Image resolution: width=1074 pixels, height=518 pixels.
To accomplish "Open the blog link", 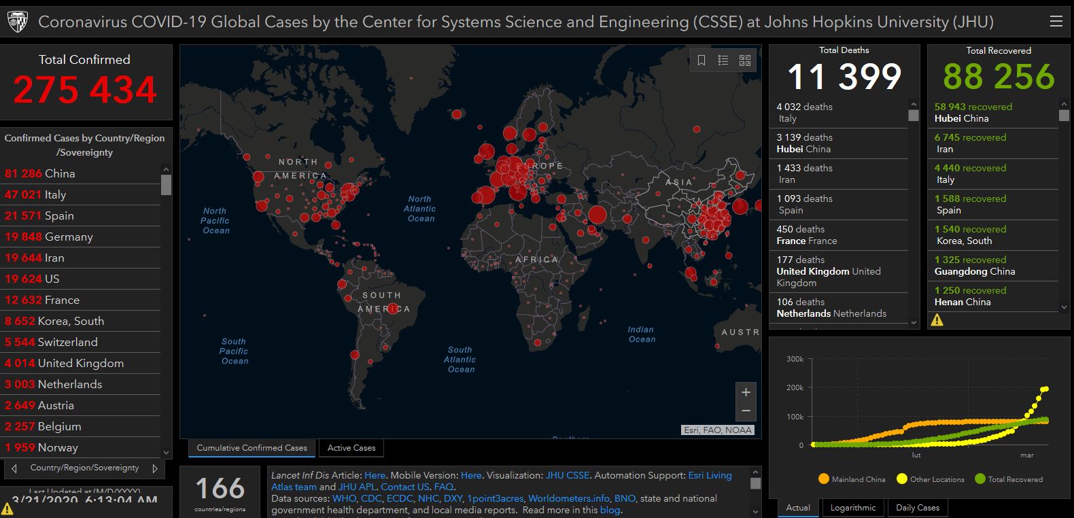I will tap(610, 510).
